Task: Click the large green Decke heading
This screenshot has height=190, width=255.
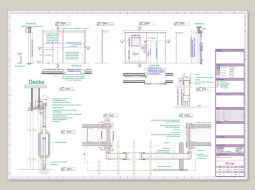Action: [x=36, y=82]
